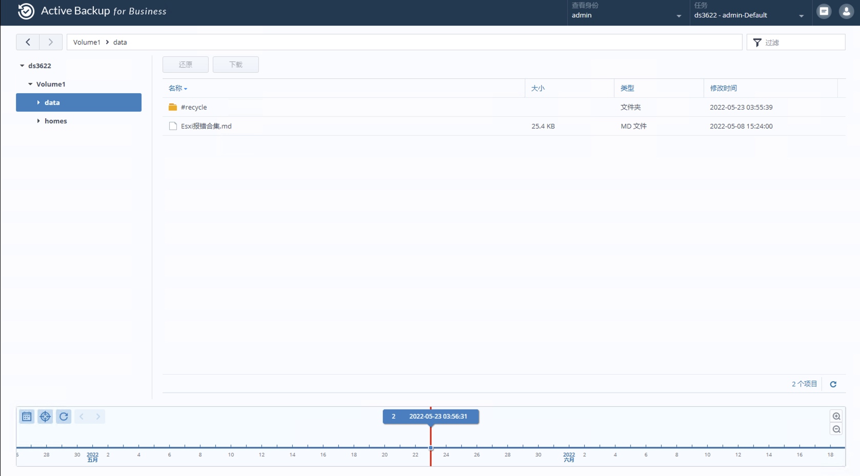
Task: Expand the data folder arrow
Action: coord(38,102)
